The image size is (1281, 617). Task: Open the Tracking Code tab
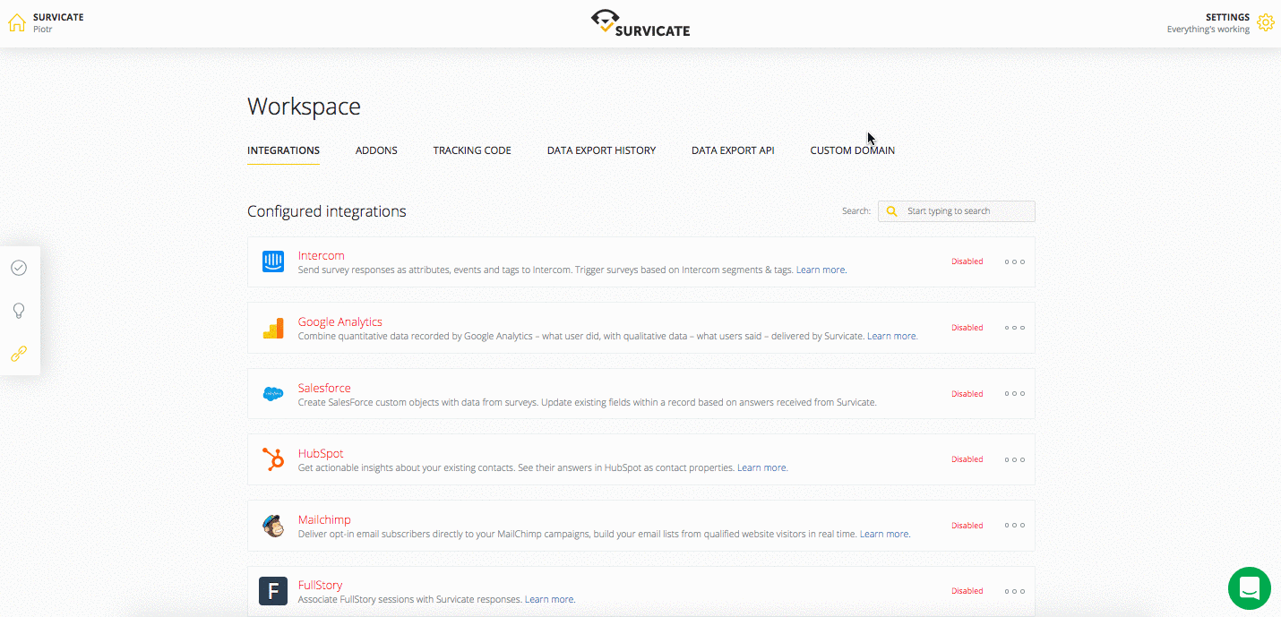point(472,150)
